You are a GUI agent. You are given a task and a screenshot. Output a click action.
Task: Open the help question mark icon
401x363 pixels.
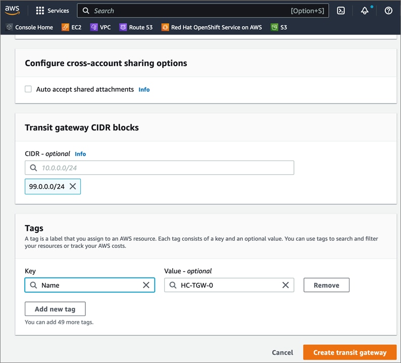[x=388, y=11]
